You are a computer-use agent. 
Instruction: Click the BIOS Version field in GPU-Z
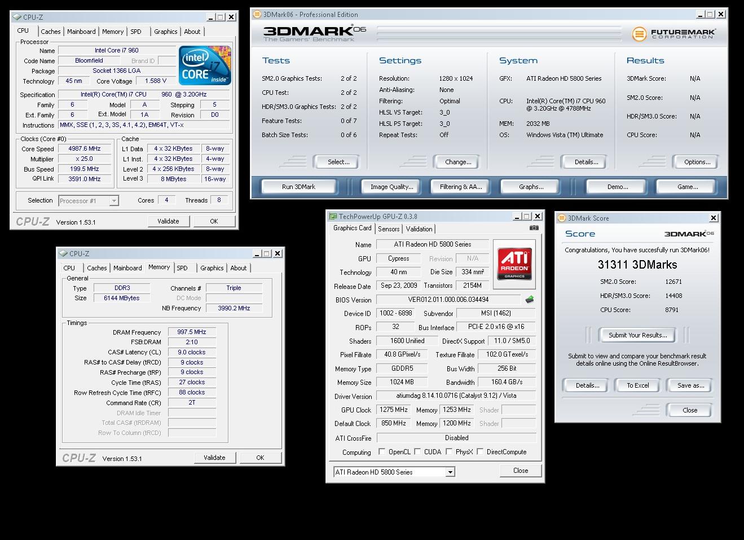point(448,300)
